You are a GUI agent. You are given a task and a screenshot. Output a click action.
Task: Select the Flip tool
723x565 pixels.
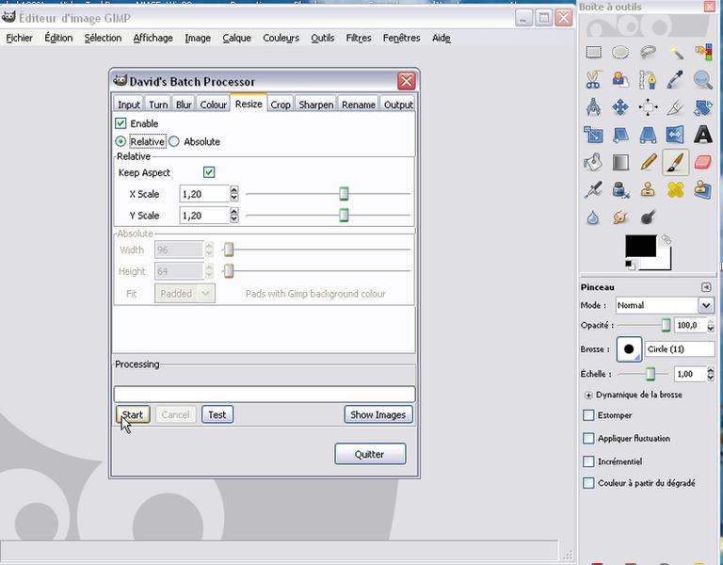[676, 135]
